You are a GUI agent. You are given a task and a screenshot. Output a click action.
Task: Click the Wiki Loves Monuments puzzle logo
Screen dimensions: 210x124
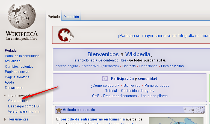(66, 35)
